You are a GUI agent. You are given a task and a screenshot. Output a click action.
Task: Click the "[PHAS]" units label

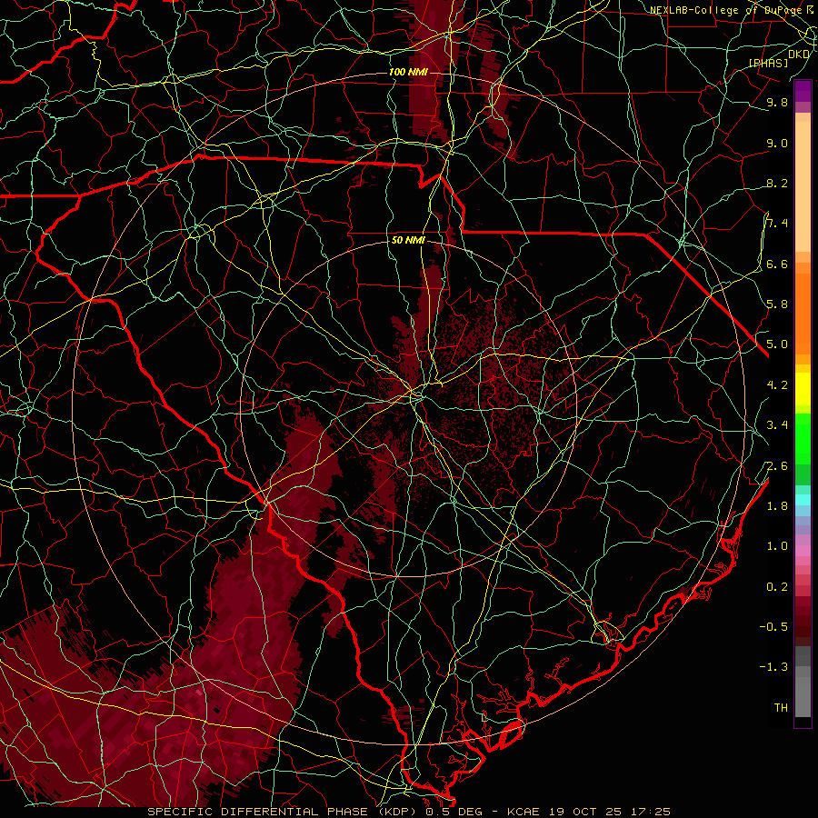768,64
